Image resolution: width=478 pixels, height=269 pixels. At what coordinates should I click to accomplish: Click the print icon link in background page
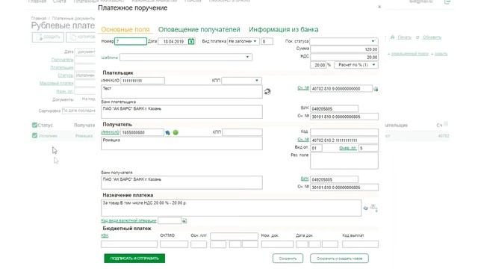[x=392, y=37]
